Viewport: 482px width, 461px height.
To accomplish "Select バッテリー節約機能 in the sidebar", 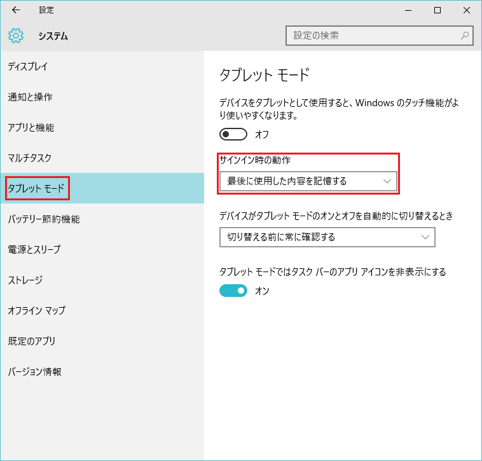I will pos(44,219).
